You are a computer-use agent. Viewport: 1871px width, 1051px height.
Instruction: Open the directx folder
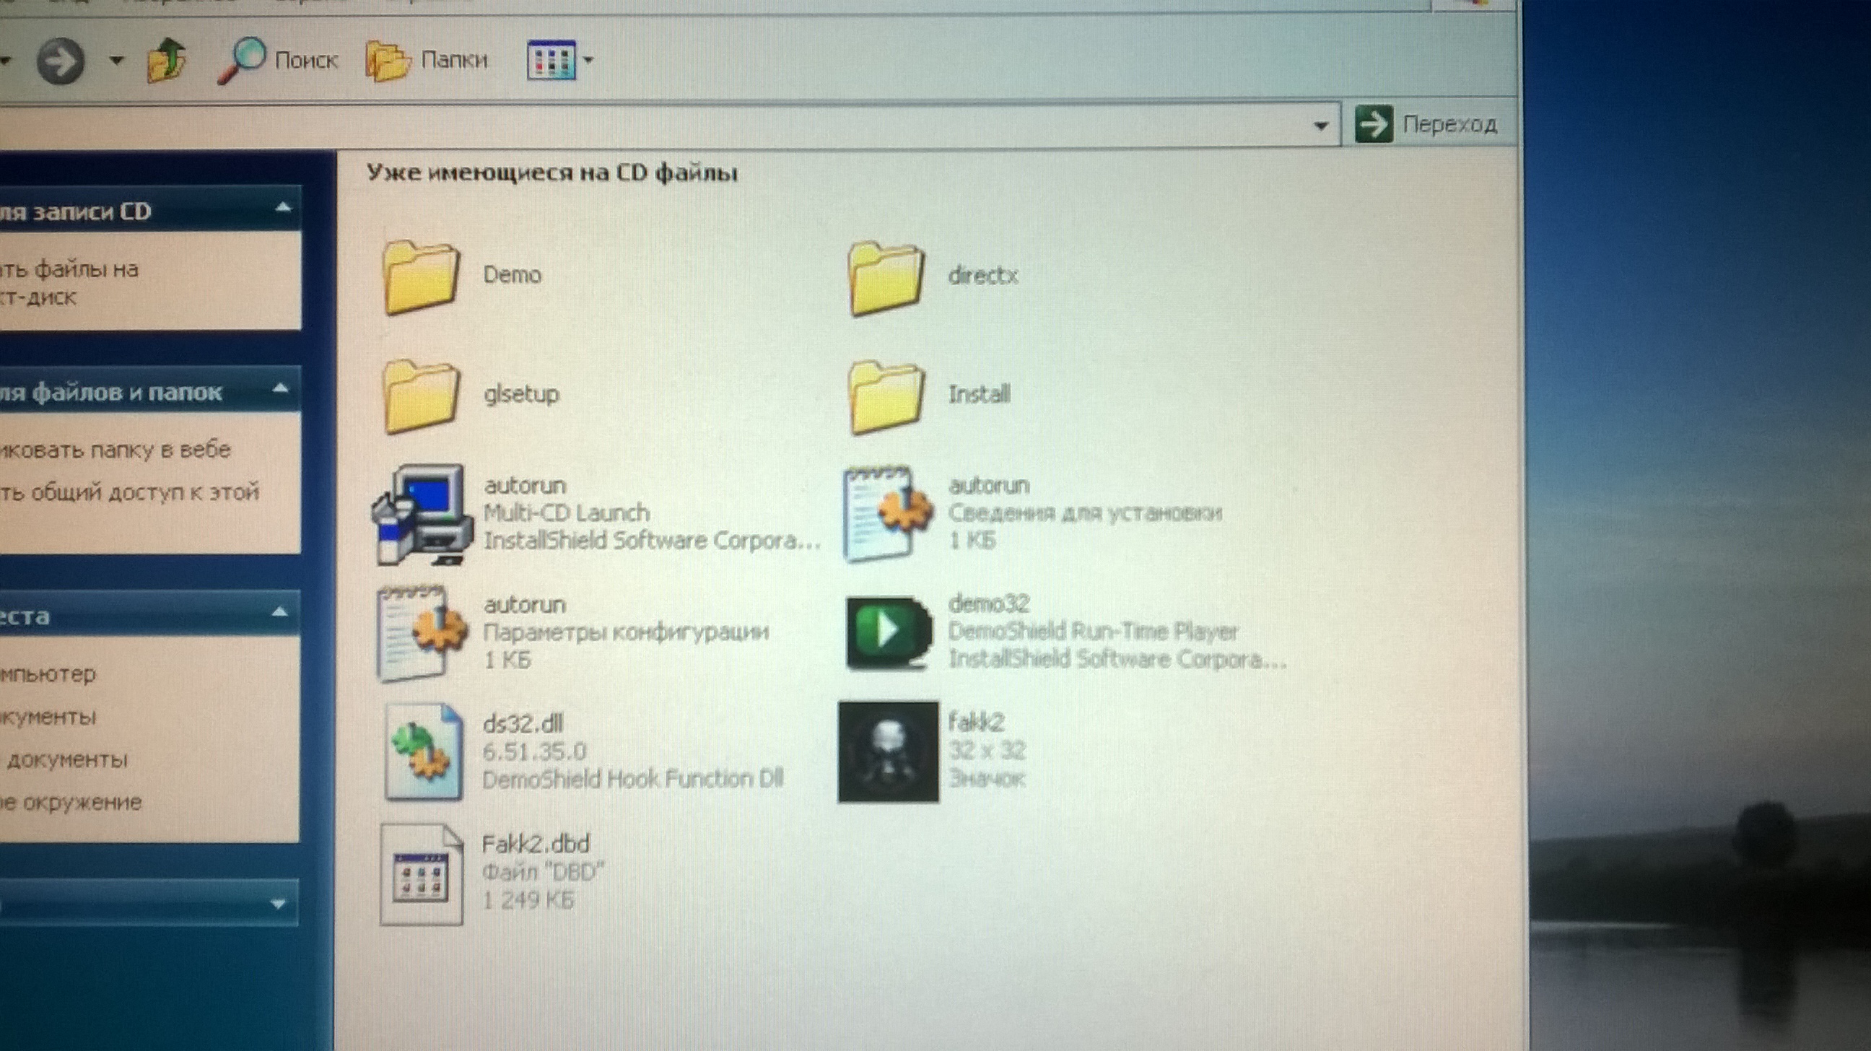[x=886, y=279]
